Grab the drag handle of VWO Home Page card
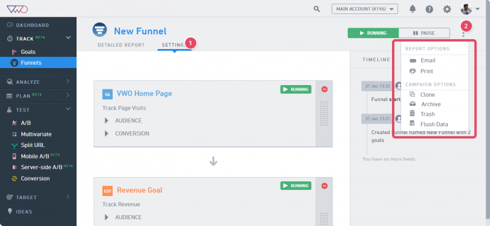 [x=324, y=113]
